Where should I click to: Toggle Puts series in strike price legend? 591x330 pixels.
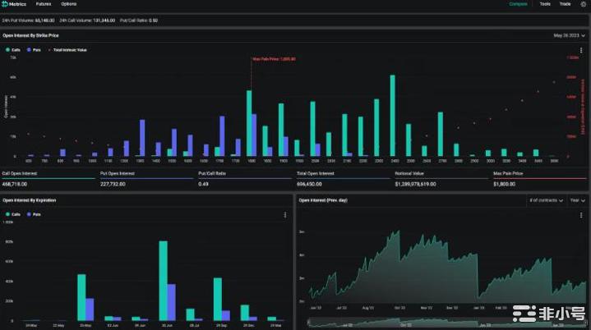[x=33, y=50]
